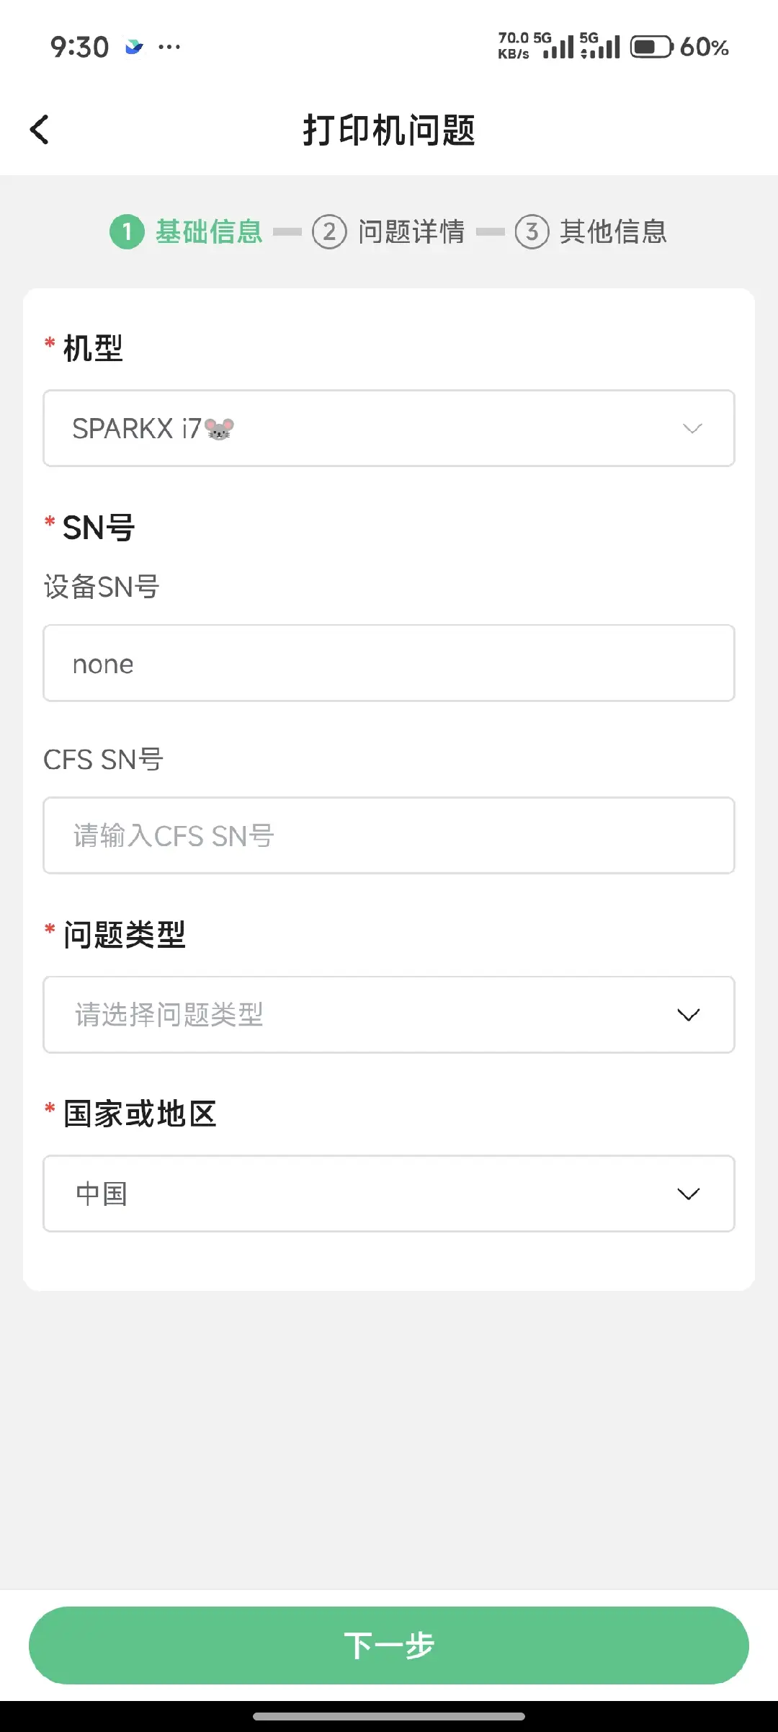Click the 问题类型 chevron arrow
The height and width of the screenshot is (1732, 778).
click(689, 1015)
